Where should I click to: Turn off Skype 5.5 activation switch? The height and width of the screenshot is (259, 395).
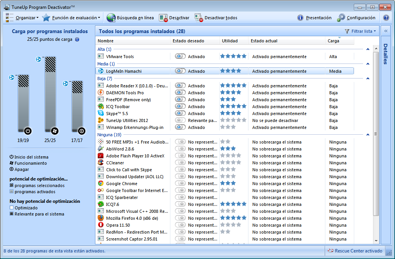(x=180, y=114)
